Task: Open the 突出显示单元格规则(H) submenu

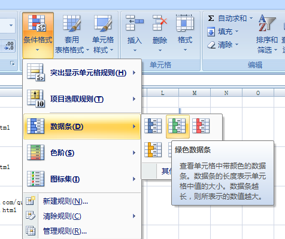Action: 82,72
